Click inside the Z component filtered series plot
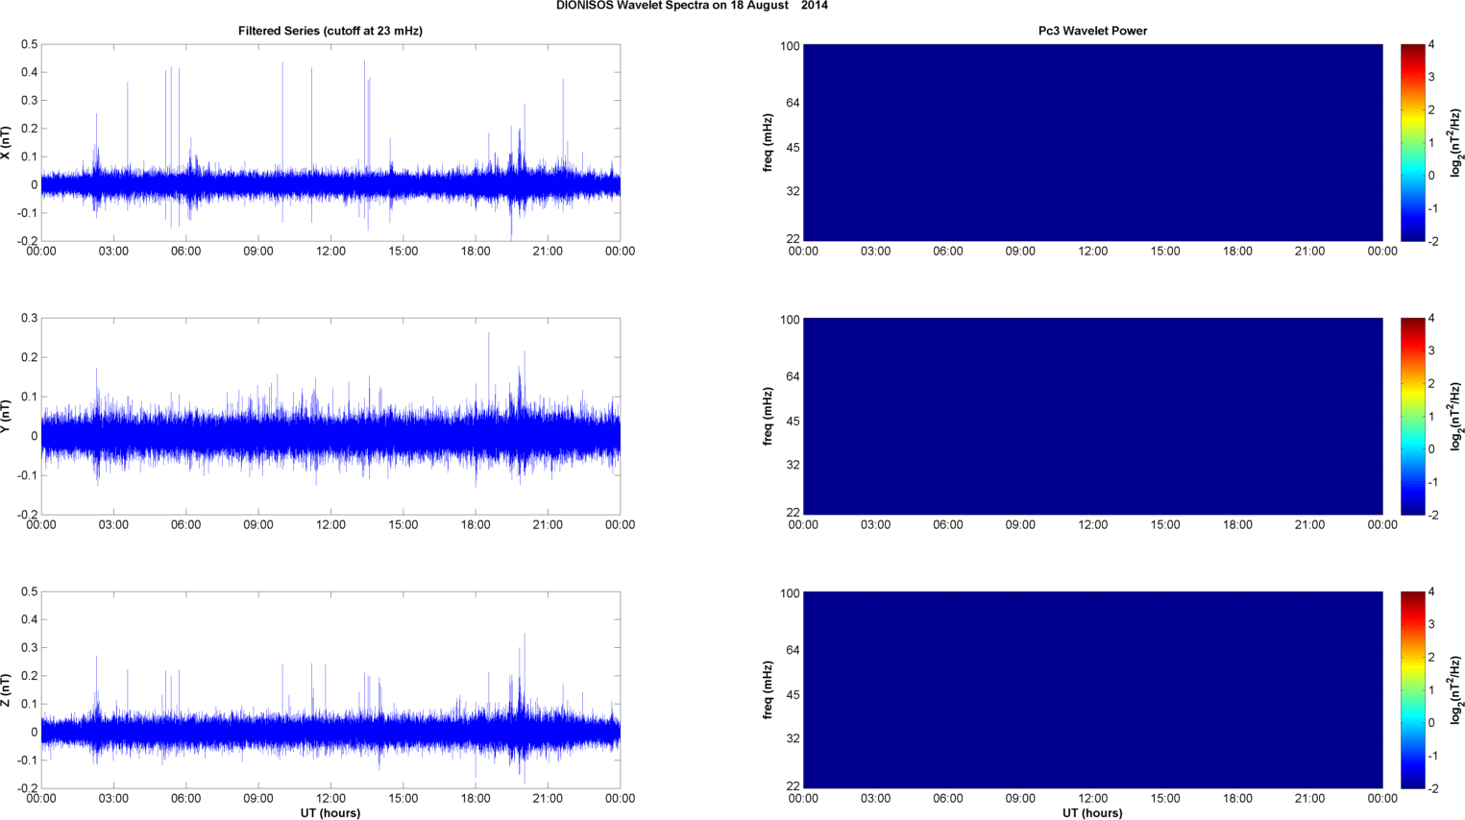Viewport: 1465px width, 820px height. point(330,689)
